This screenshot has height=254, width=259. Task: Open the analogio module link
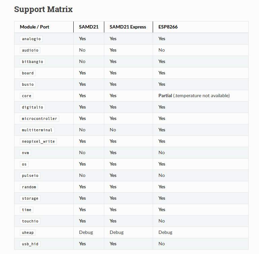[31, 39]
